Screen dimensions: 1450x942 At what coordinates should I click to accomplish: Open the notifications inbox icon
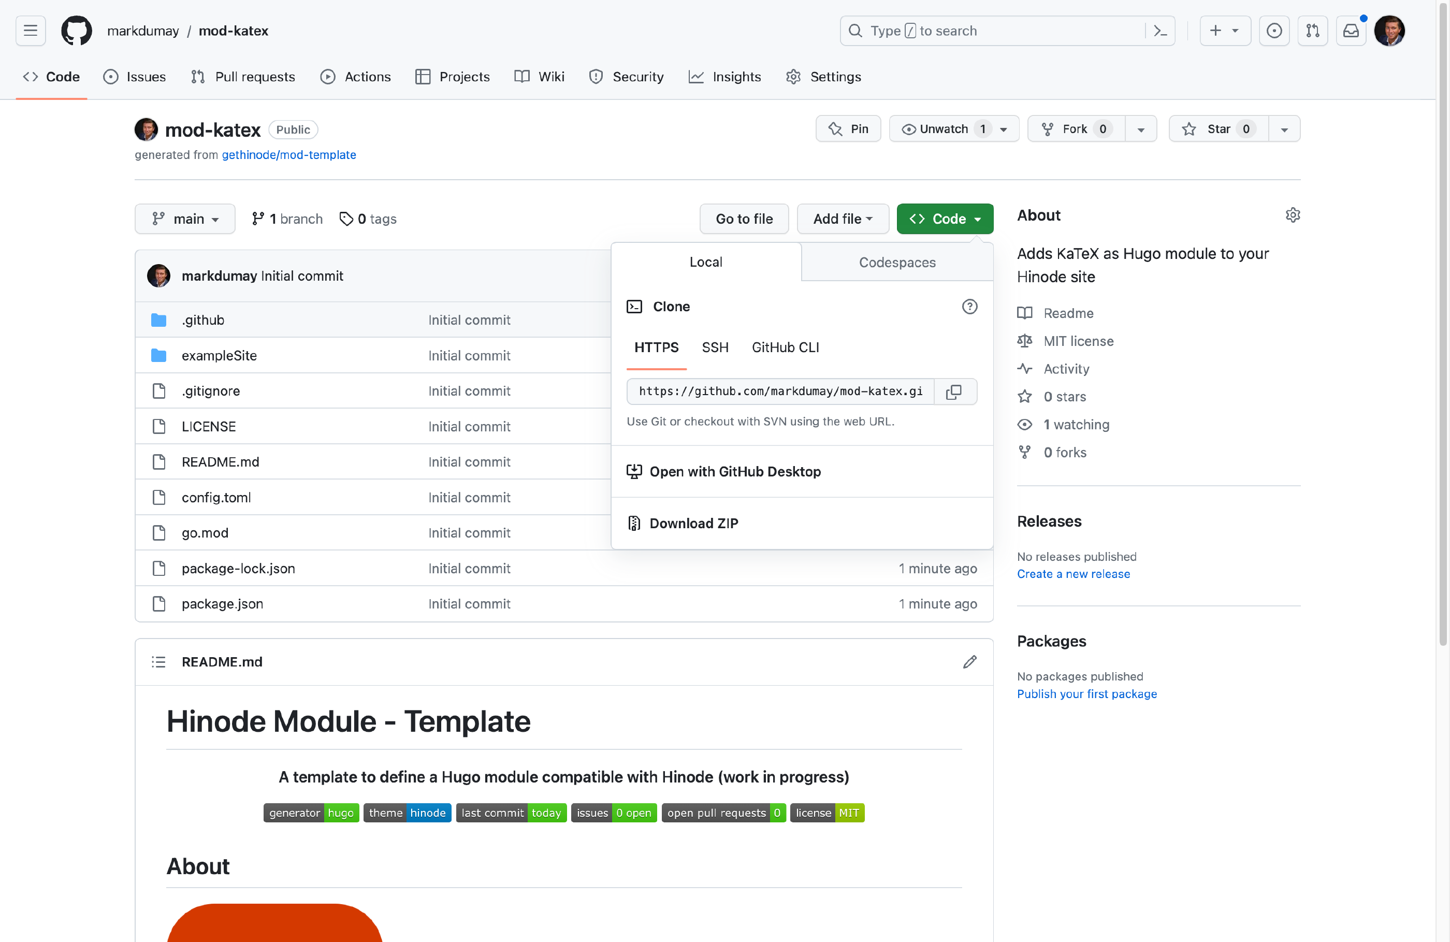[x=1351, y=31]
